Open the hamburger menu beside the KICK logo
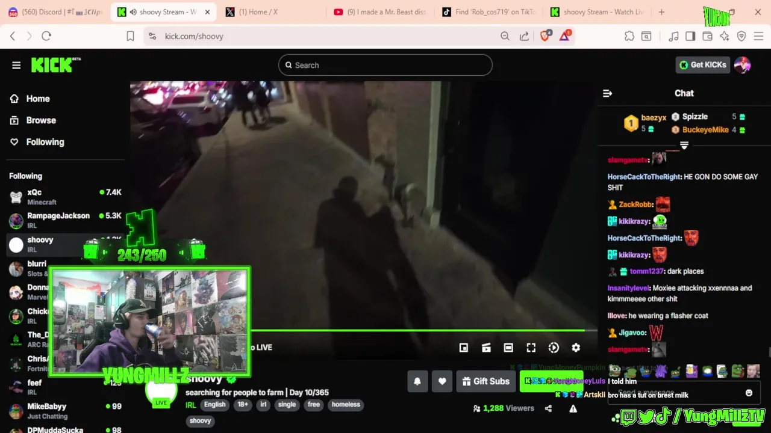This screenshot has width=771, height=433. pyautogui.click(x=16, y=65)
